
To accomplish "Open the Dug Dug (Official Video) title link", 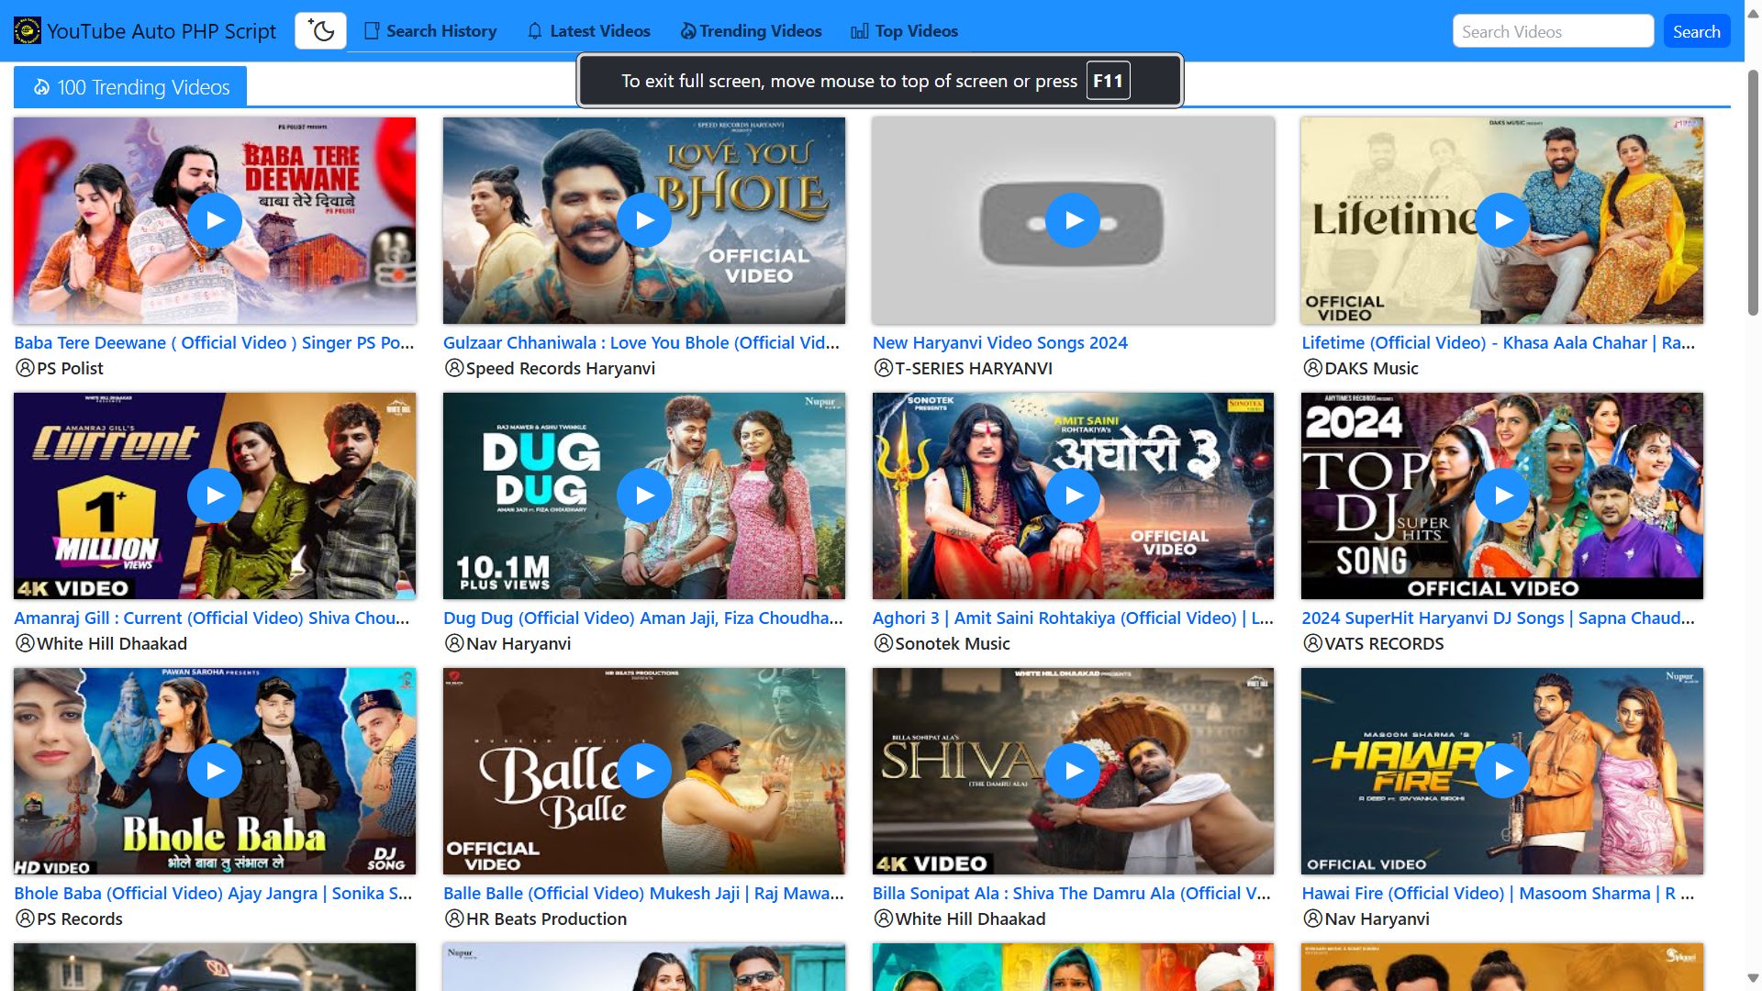I will [642, 618].
